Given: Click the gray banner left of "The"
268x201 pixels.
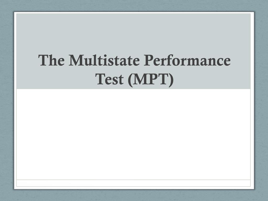Looking at the screenshot, I should [27, 60].
